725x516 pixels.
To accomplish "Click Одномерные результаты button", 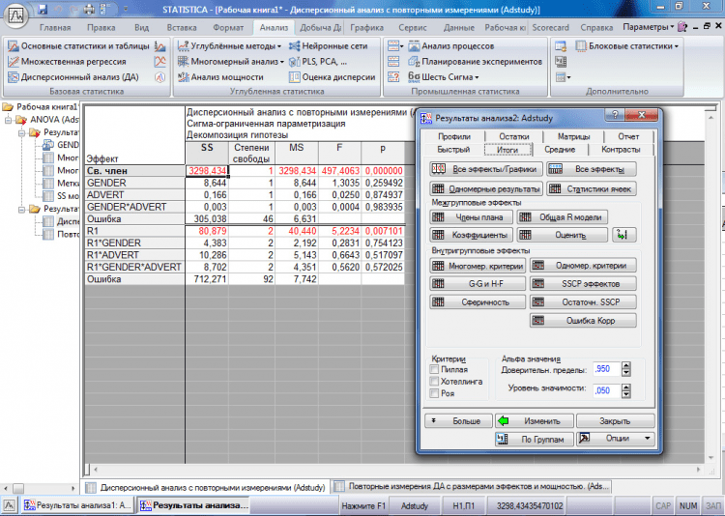I will [x=485, y=188].
